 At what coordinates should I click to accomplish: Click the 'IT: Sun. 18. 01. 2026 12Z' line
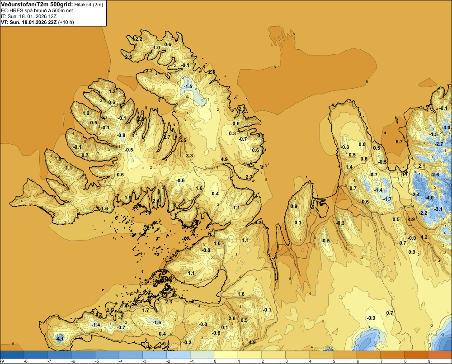point(29,16)
